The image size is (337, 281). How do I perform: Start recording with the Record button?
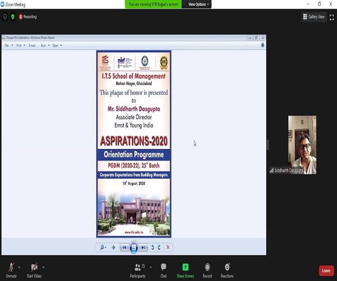tap(207, 270)
